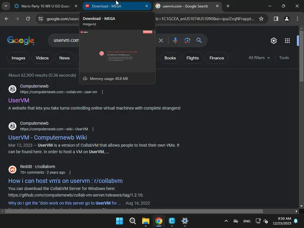
Task: Open the tab search dropdown arrow
Action: 6,6
